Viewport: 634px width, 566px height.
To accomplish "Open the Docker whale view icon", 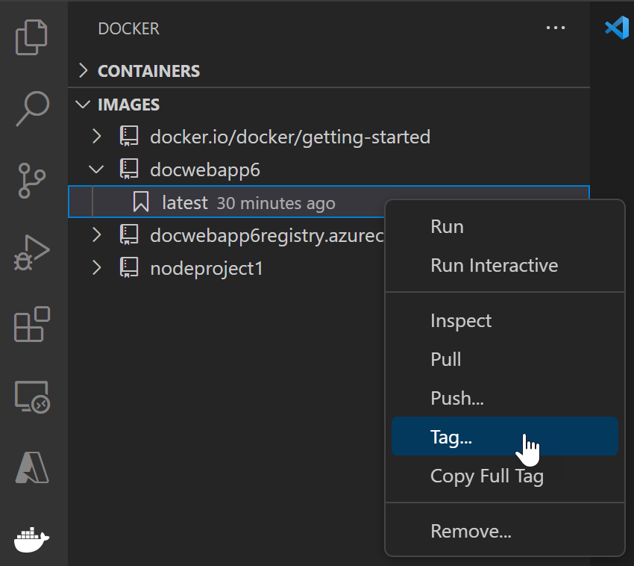I will (31, 540).
